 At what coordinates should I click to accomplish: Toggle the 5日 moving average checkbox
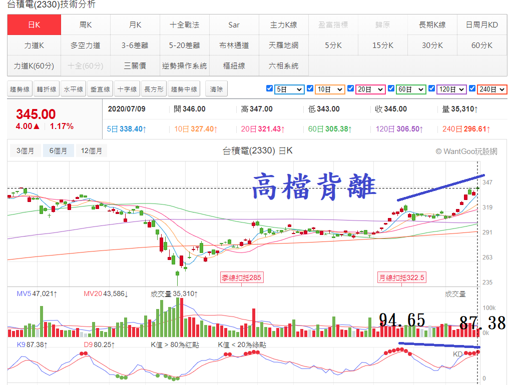pyautogui.click(x=269, y=88)
